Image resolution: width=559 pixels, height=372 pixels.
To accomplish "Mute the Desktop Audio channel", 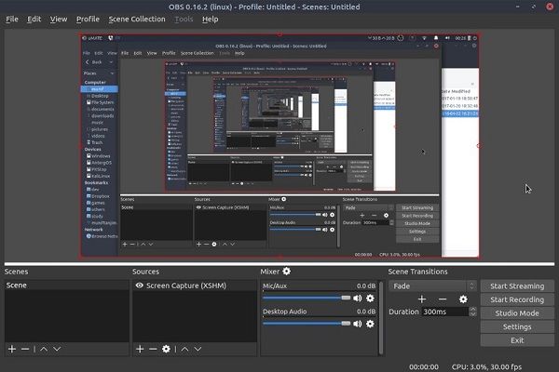I will click(357, 324).
